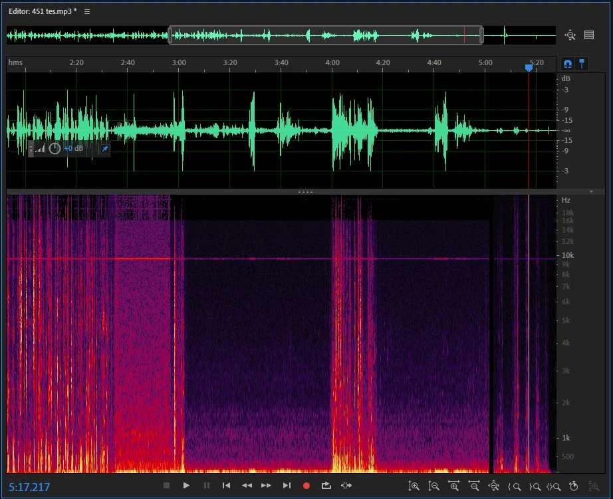Toggle Loop Playback button
This screenshot has height=499, width=613.
coord(326,486)
